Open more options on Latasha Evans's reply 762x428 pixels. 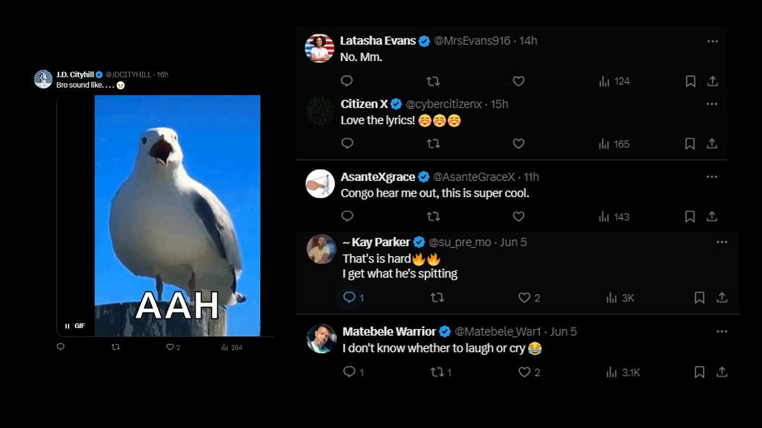click(x=712, y=41)
